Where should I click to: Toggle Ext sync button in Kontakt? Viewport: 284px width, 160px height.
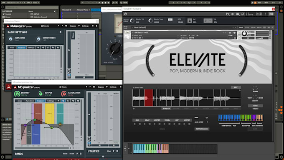170,20
